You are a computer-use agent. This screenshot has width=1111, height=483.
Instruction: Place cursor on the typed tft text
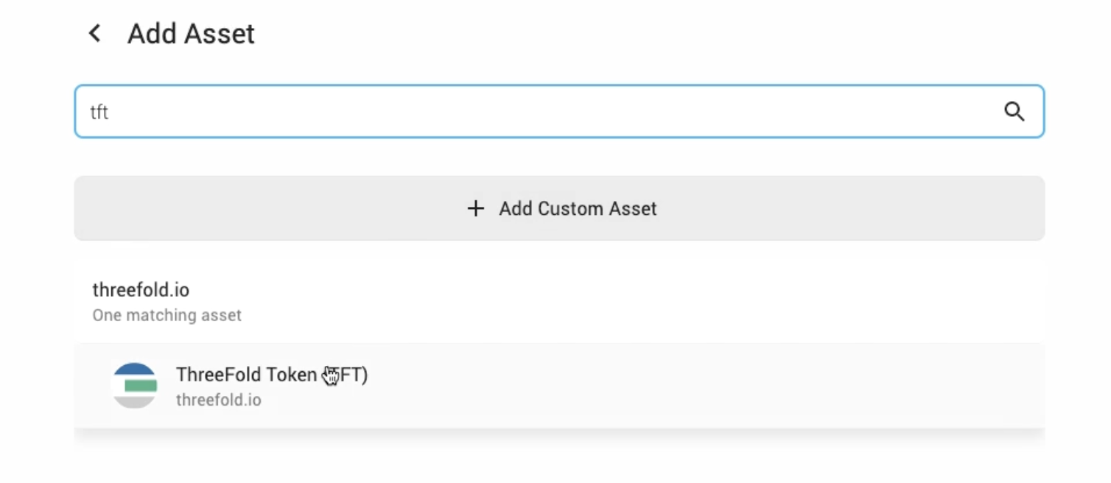[99, 112]
